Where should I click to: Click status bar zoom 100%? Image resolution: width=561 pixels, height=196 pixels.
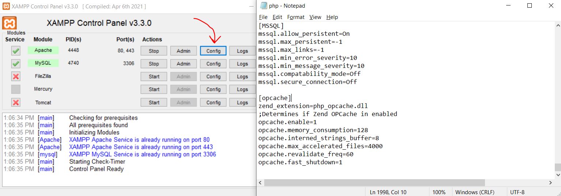pyautogui.click(x=439, y=192)
